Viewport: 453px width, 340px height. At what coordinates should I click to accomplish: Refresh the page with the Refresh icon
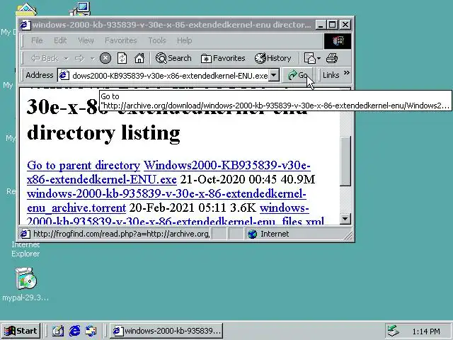[122, 58]
